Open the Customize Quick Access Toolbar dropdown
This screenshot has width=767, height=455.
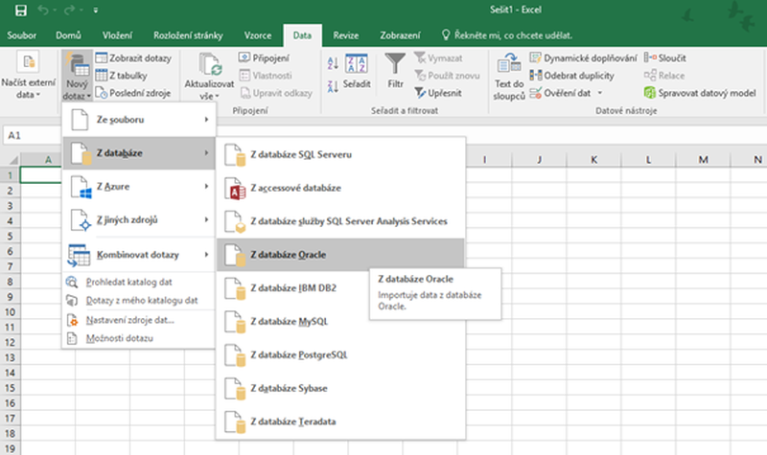(95, 10)
